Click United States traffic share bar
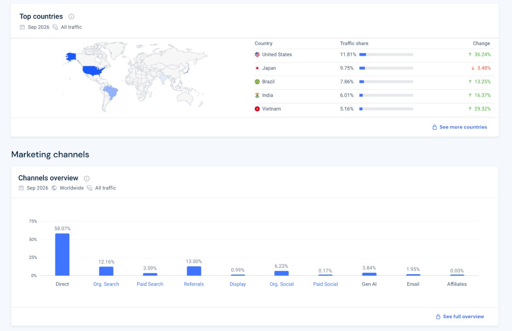The width and height of the screenshot is (512, 331). [x=386, y=55]
